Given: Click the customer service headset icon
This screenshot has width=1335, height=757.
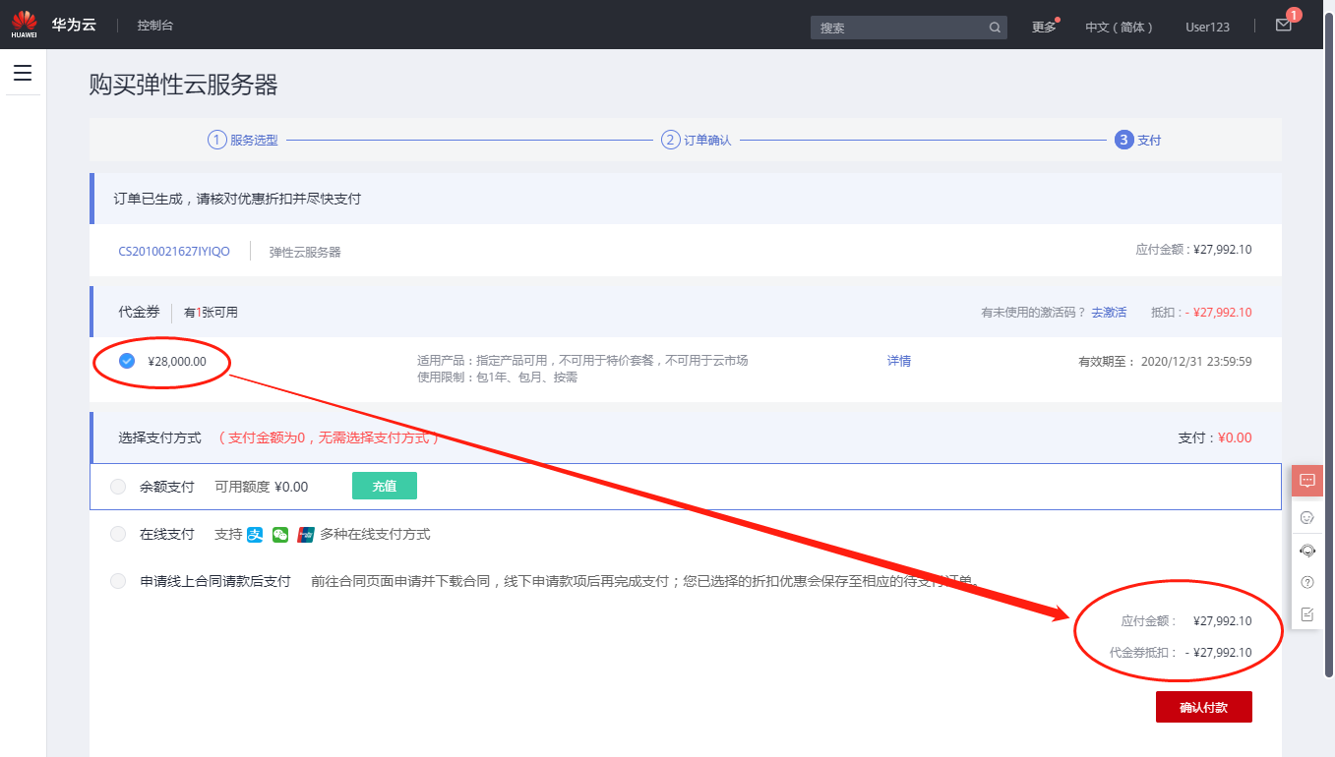Looking at the screenshot, I should 1307,551.
